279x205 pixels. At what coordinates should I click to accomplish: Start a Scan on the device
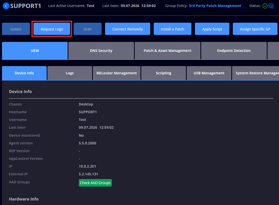coord(88,29)
